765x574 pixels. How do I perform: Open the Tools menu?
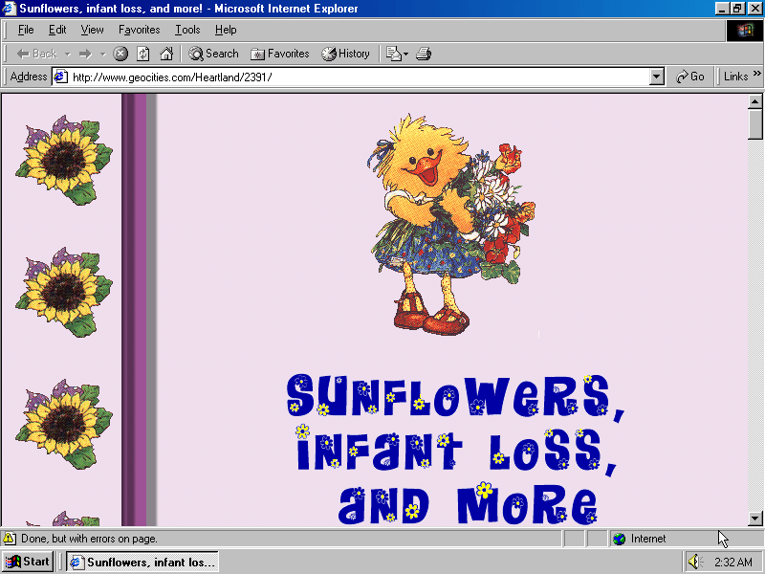pyautogui.click(x=187, y=30)
